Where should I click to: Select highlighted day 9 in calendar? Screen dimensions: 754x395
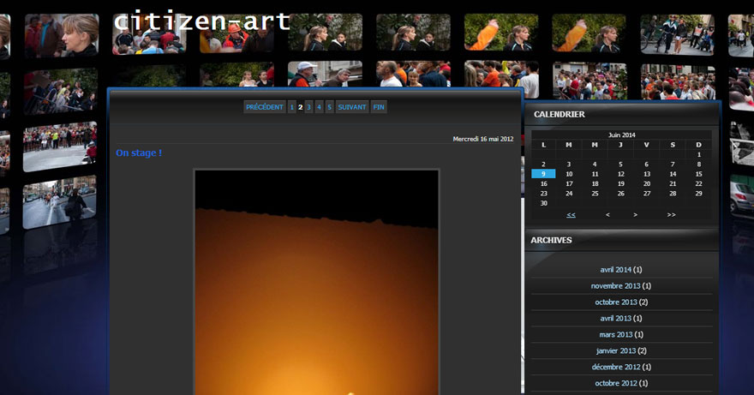[543, 174]
